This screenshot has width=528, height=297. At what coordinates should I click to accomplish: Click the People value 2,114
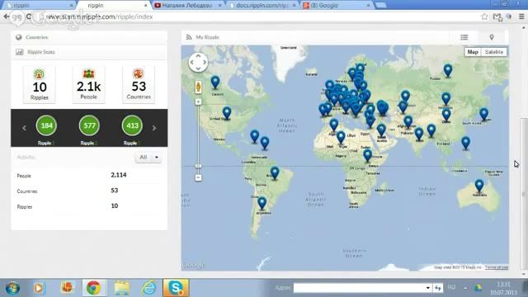119,175
